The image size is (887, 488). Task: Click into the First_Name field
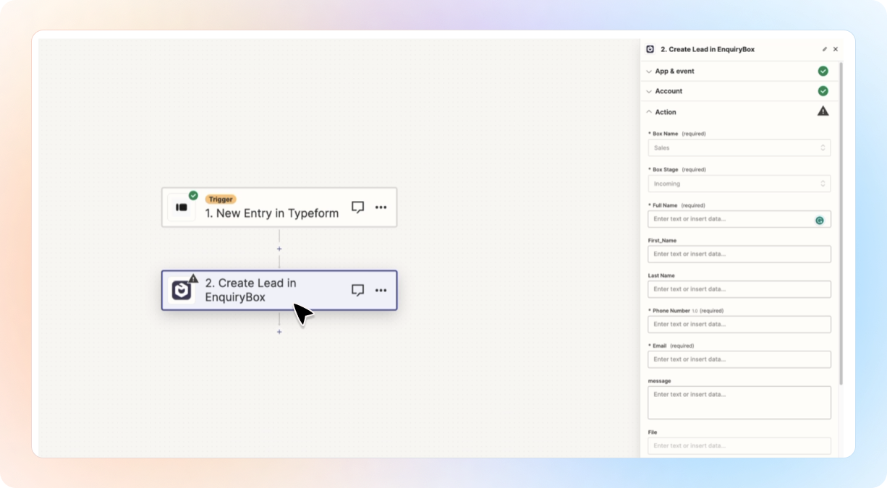pyautogui.click(x=739, y=254)
